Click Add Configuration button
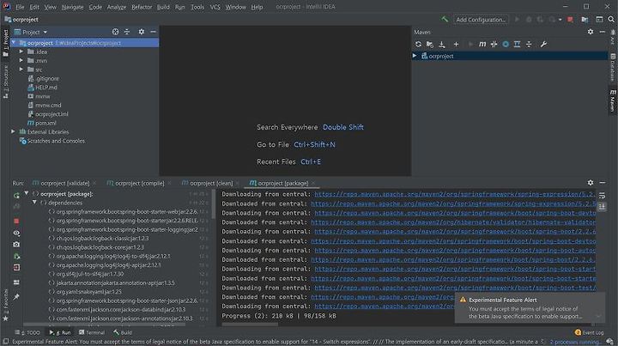Viewport: 618px width, 346px height. (x=481, y=19)
